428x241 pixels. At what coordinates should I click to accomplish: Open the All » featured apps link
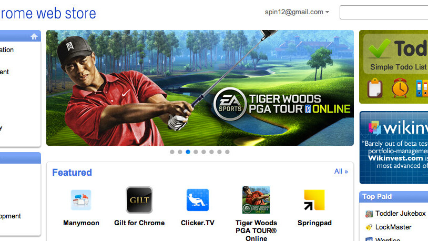pos(341,172)
